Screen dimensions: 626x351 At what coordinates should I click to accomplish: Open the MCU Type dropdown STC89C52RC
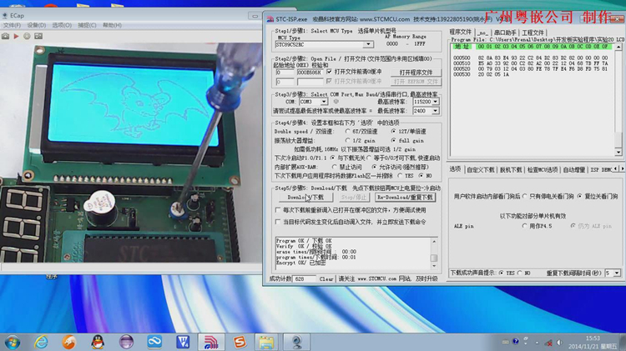click(368, 44)
